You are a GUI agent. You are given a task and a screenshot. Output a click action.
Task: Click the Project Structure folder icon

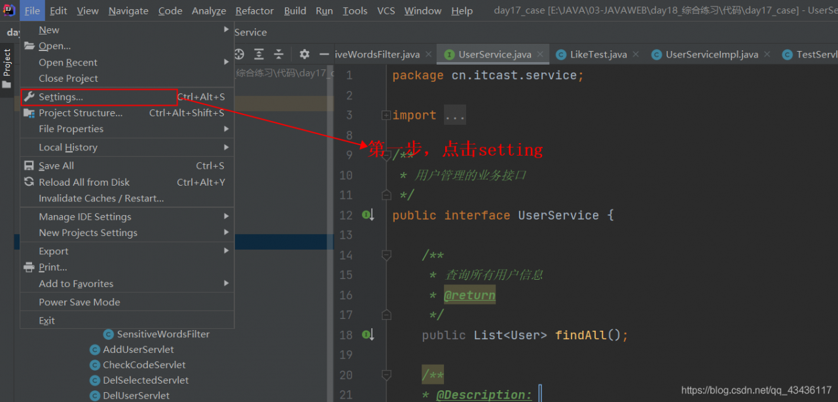[29, 113]
